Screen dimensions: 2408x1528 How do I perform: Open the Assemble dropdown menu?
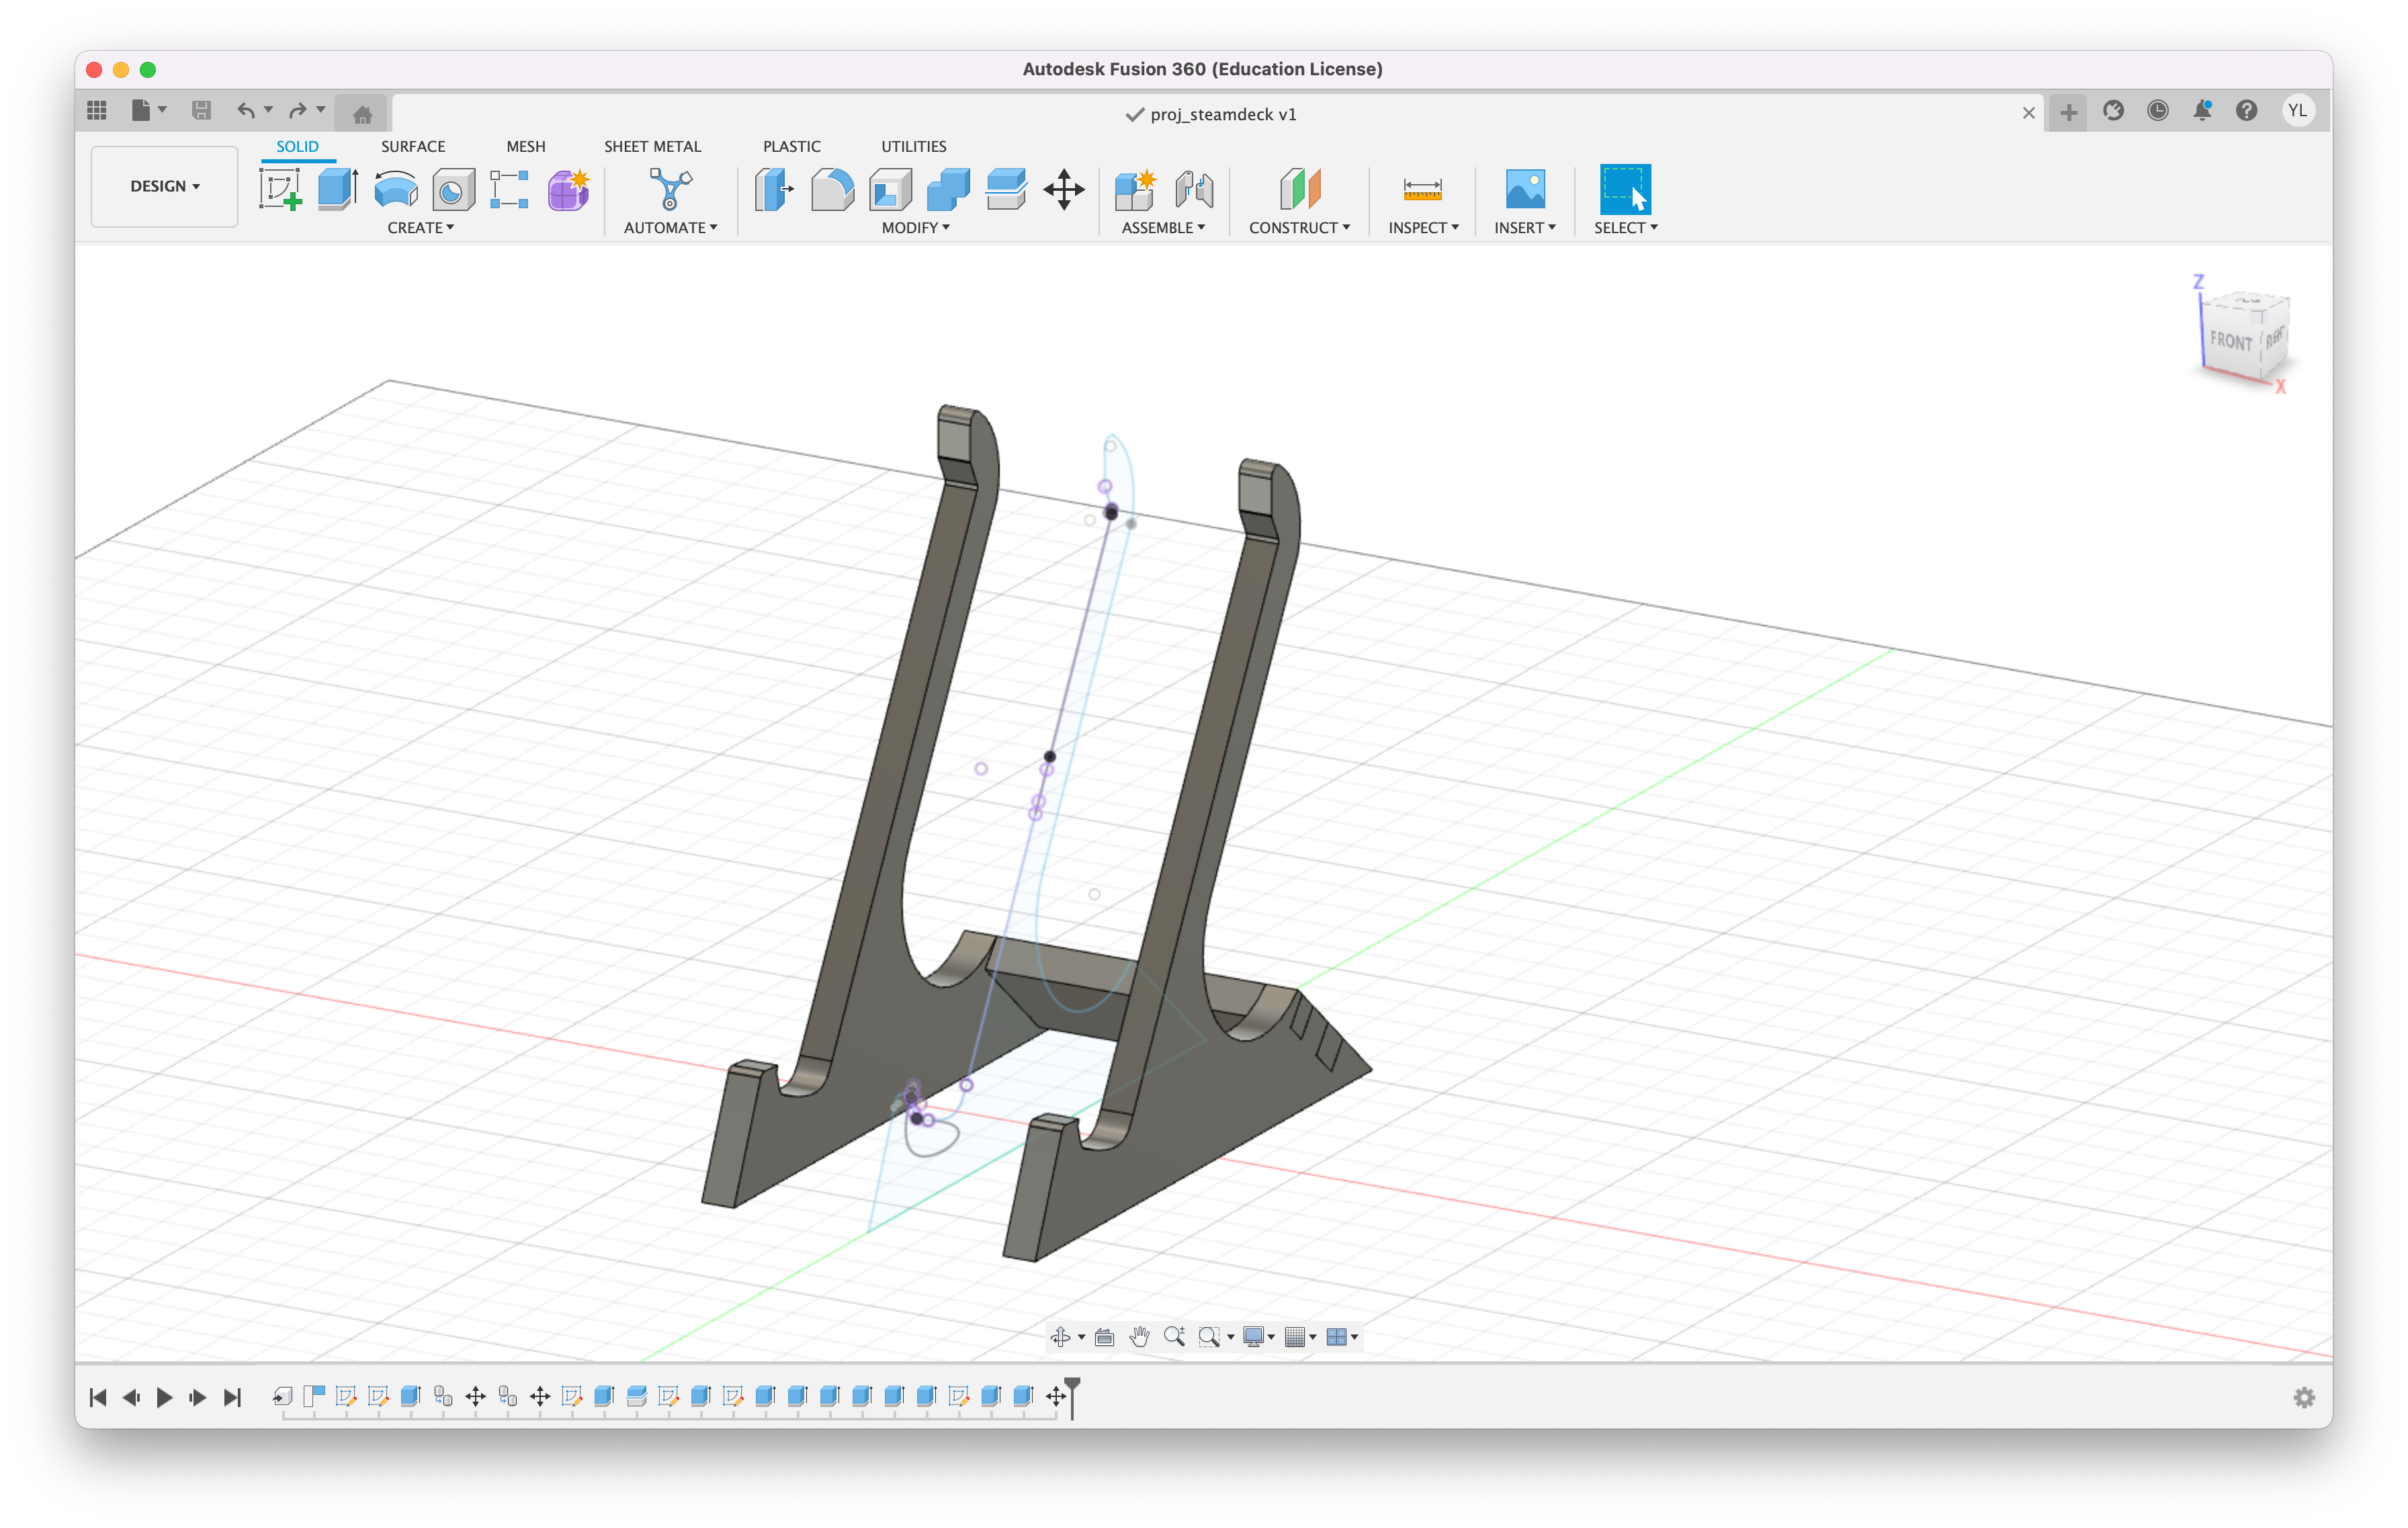pos(1167,228)
